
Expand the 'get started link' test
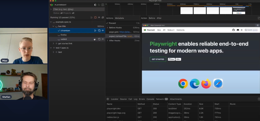(x=53, y=43)
